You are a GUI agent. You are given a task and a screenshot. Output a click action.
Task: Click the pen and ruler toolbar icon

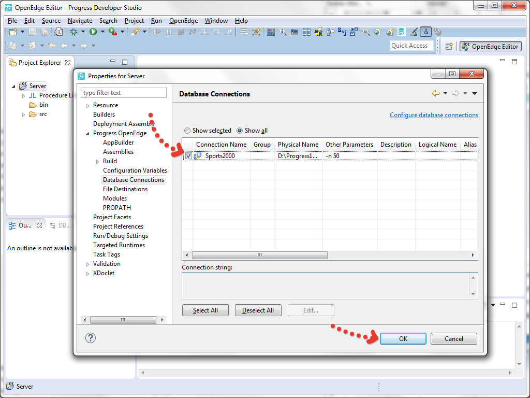pos(414,32)
